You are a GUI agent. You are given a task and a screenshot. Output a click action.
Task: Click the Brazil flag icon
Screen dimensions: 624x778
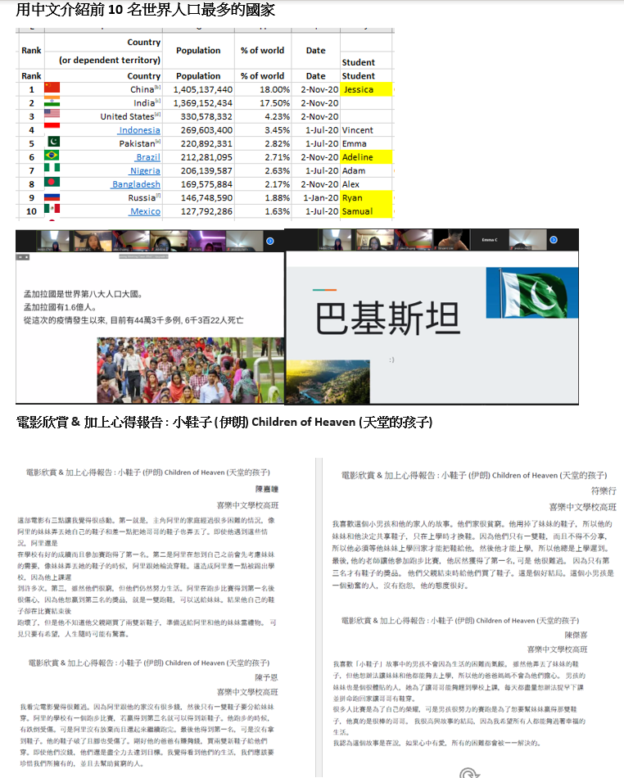pyautogui.click(x=52, y=156)
